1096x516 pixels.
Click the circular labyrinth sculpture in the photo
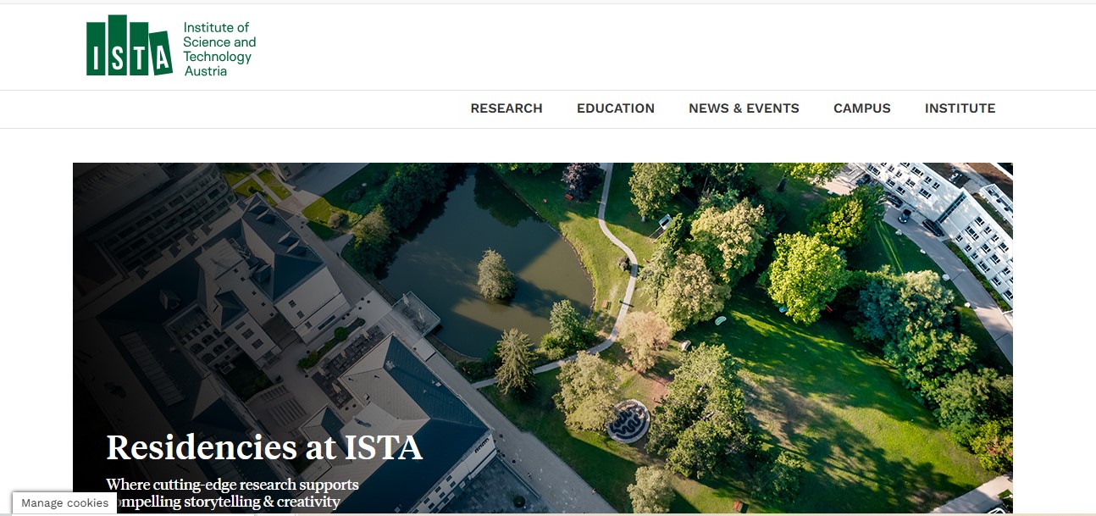point(628,421)
